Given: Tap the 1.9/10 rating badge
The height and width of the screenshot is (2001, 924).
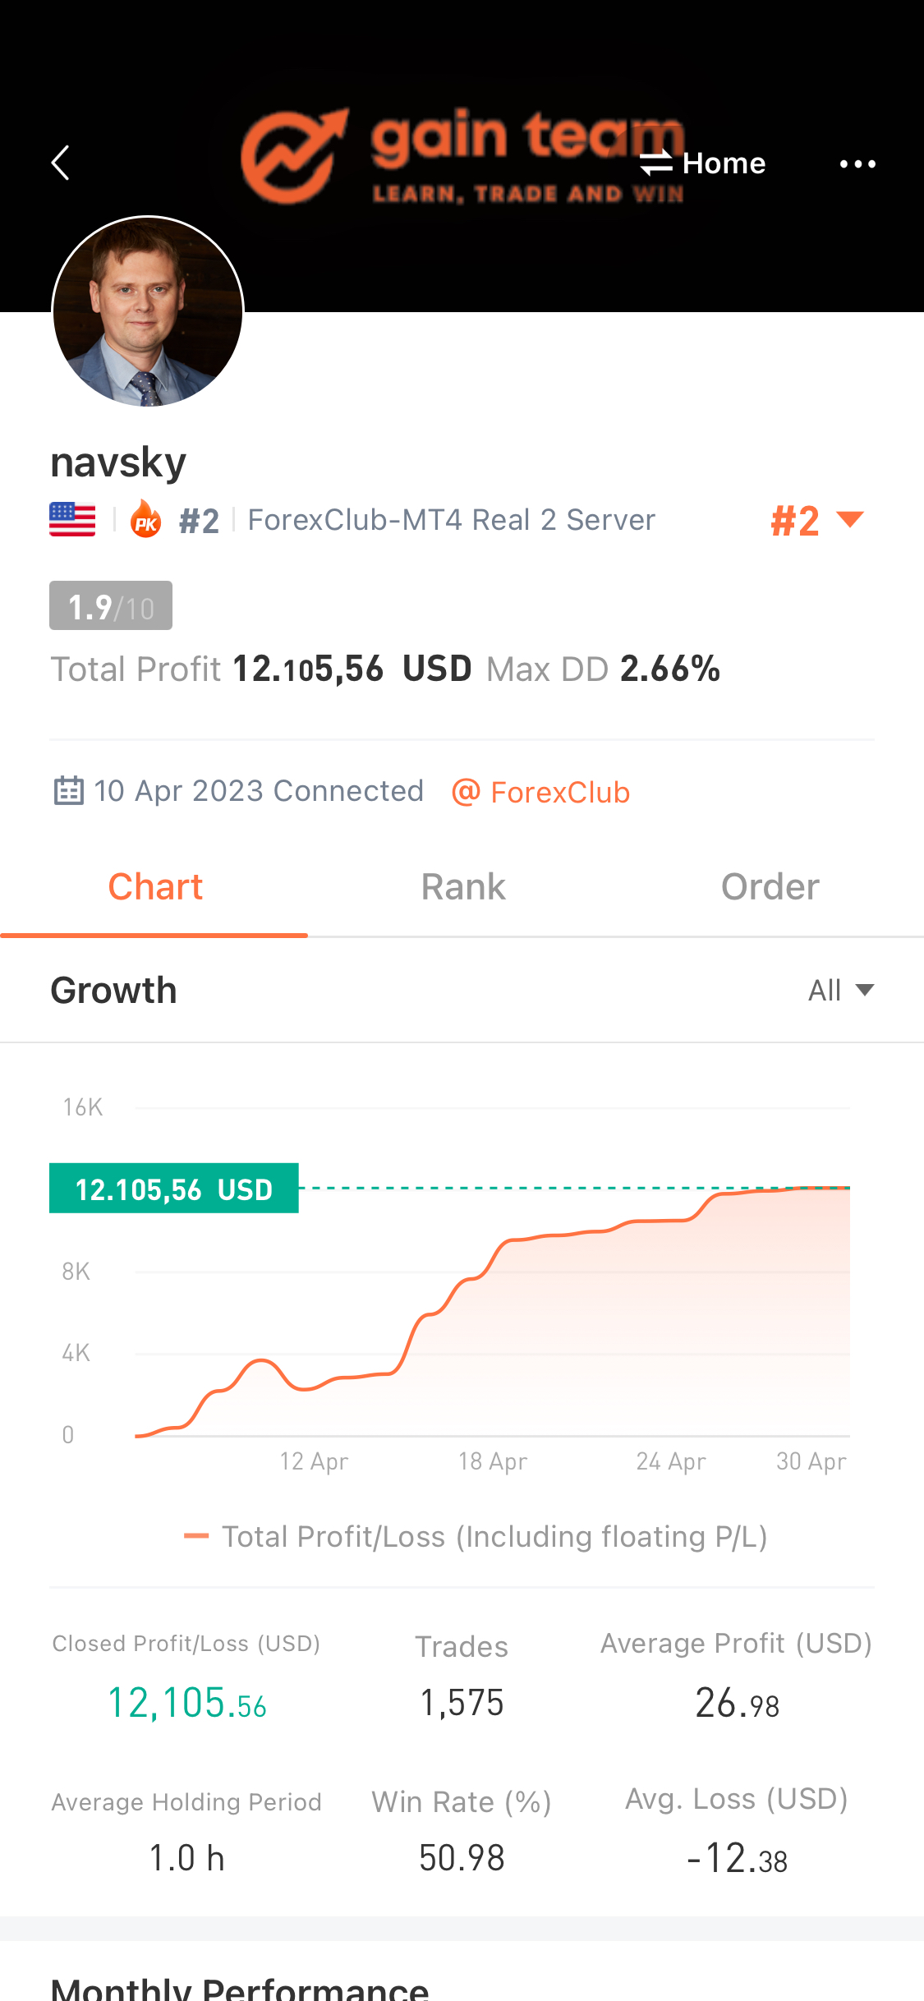Looking at the screenshot, I should pos(111,606).
